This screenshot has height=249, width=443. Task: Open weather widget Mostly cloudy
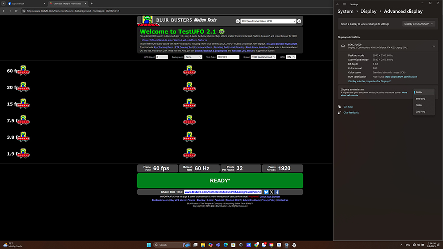click(x=12, y=245)
